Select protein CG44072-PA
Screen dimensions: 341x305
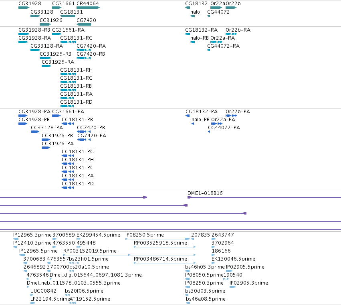209,132
